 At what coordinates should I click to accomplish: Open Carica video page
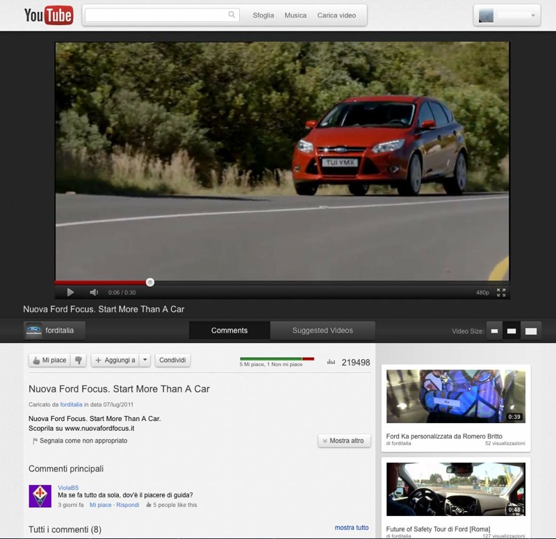click(x=336, y=15)
